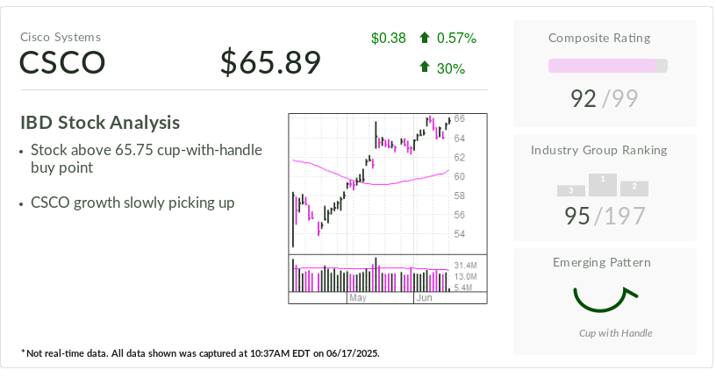The image size is (716, 377).
Task: Click the industry group podium icon
Action: (603, 185)
